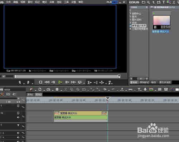
Task: Open the last menu in the menu bar (帮助)
Action: (x=81, y=2)
